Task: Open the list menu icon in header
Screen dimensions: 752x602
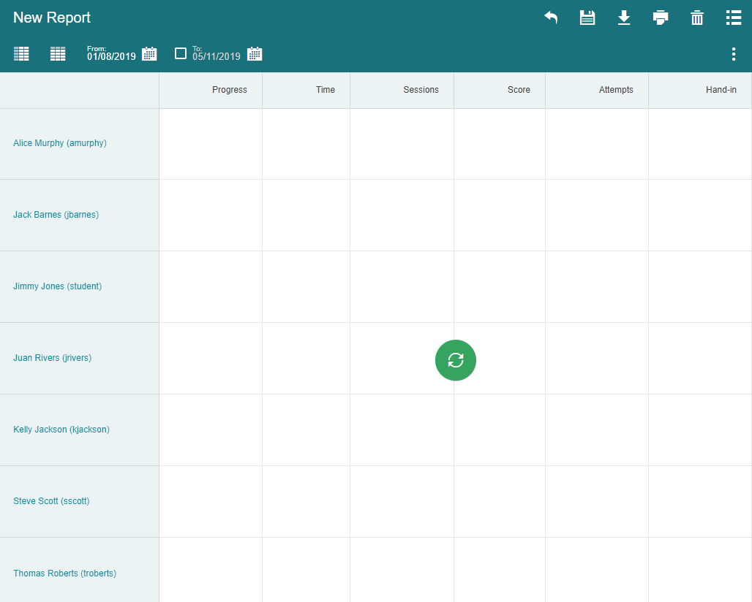Action: (733, 18)
